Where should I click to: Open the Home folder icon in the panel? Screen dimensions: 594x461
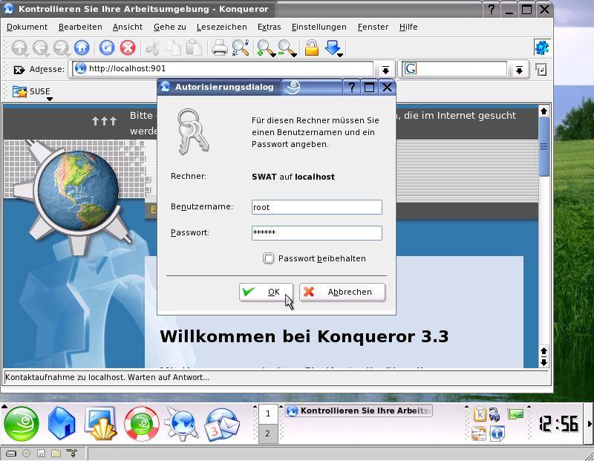(x=62, y=423)
